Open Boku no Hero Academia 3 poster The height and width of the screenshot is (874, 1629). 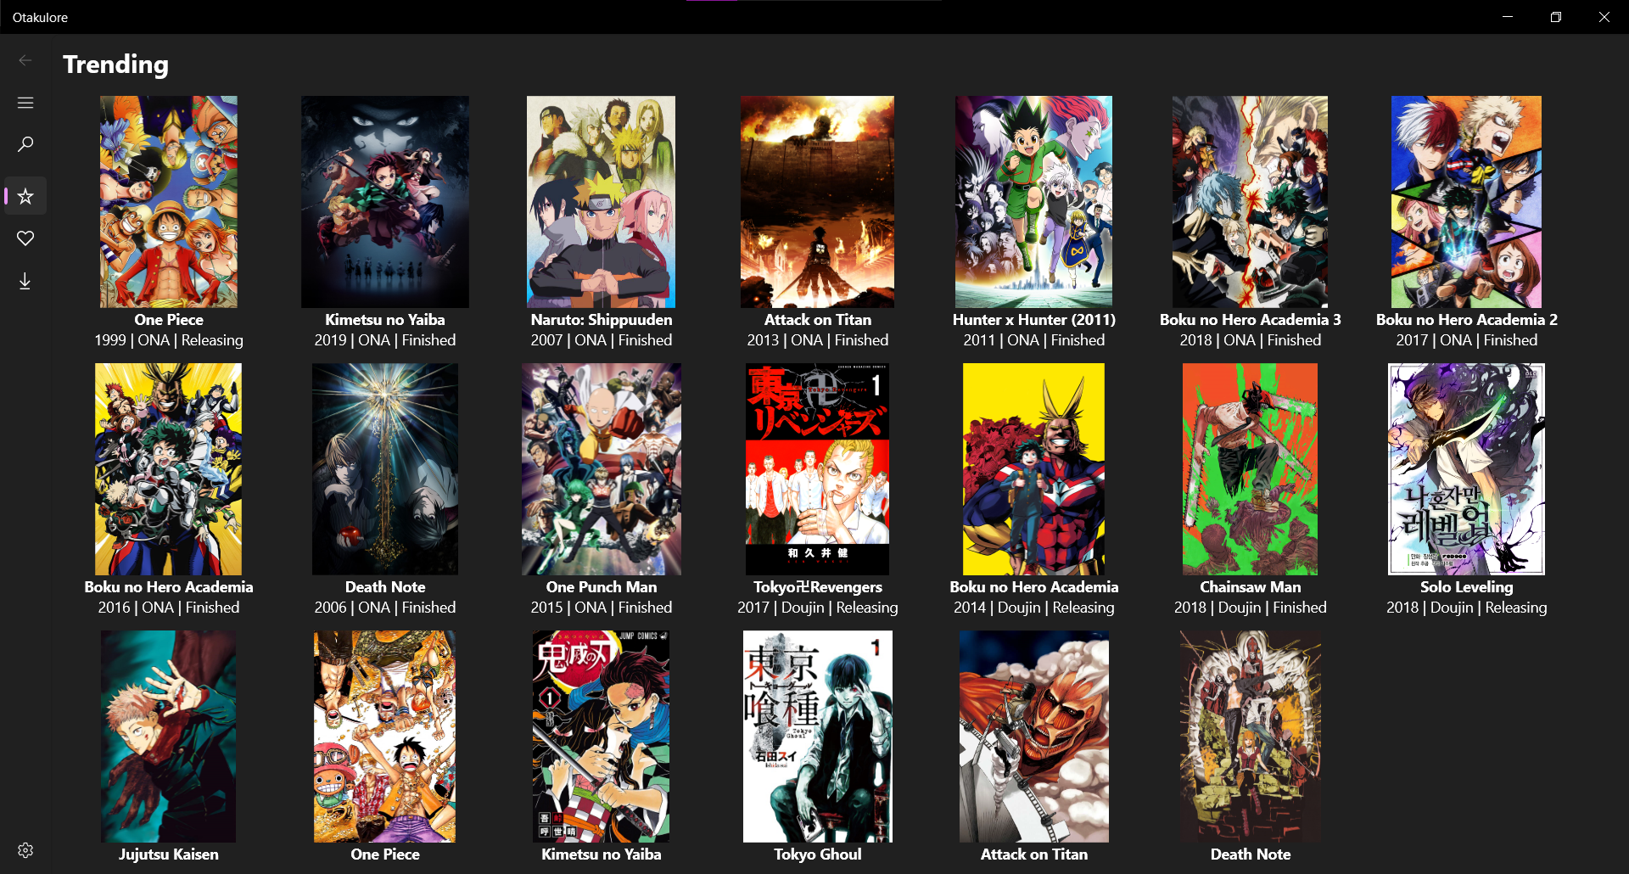(x=1251, y=202)
